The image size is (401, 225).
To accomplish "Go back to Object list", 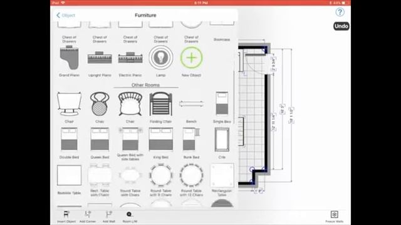I will 66,15.
